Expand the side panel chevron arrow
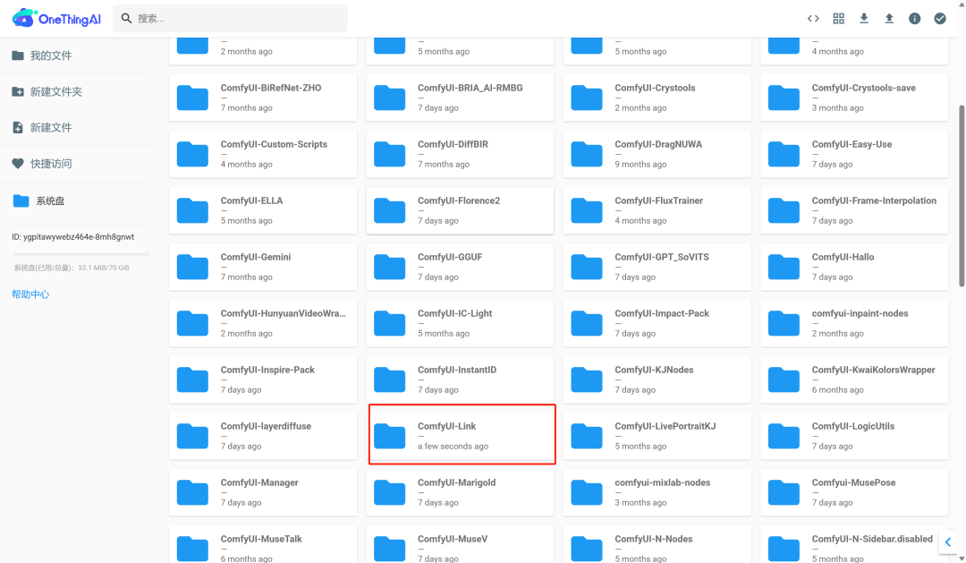Viewport: 966px width, 563px height. tap(948, 542)
